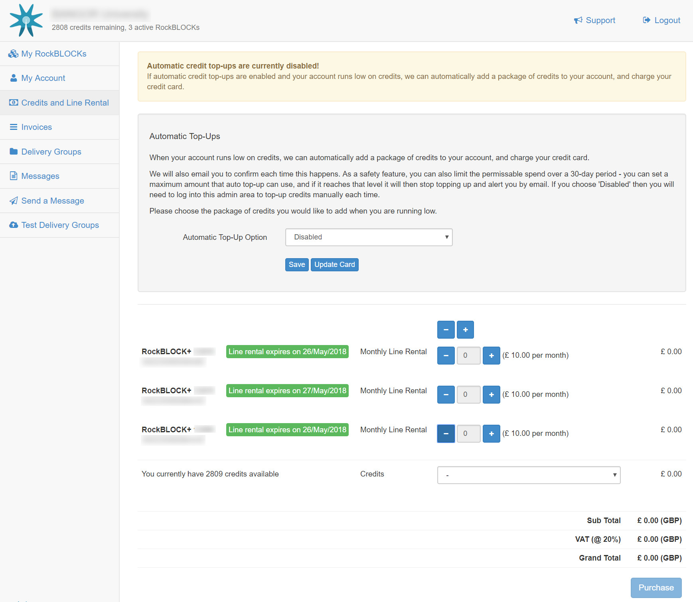Select Send a Message in sidebar

(59, 201)
